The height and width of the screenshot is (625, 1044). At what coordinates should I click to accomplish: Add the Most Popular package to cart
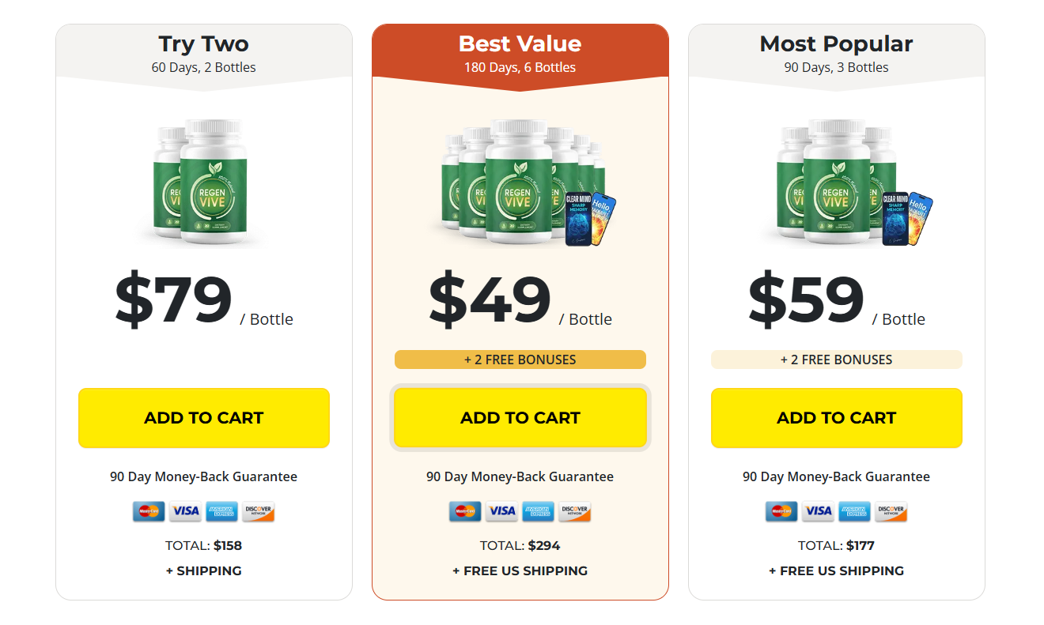click(837, 418)
